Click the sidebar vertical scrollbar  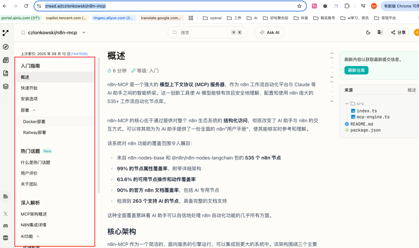pyautogui.click(x=99, y=125)
